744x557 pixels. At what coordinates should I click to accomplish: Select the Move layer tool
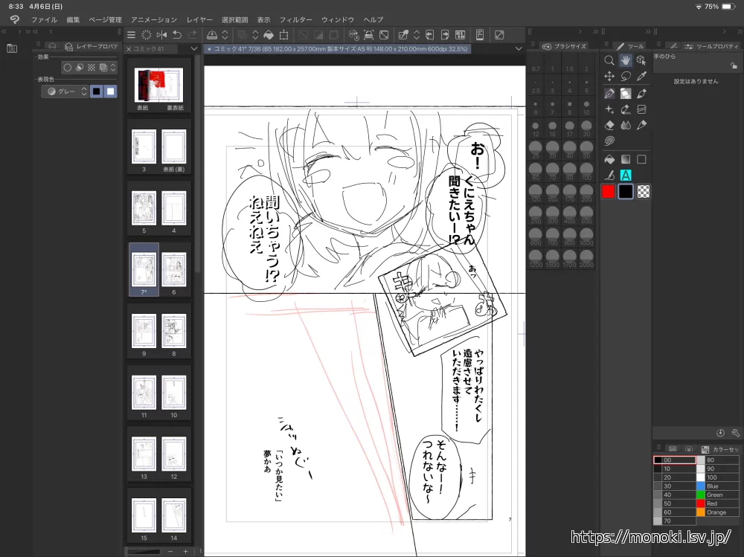pos(609,76)
